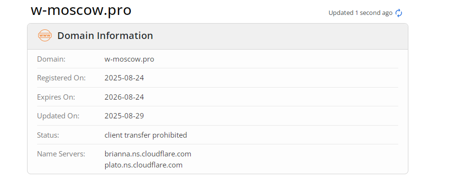Click the Updated 1 second ago text
This screenshot has height=180, width=461.
pos(361,13)
